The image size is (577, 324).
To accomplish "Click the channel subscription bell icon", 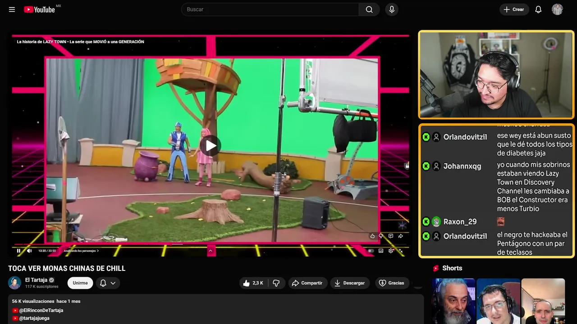I will pos(103,283).
